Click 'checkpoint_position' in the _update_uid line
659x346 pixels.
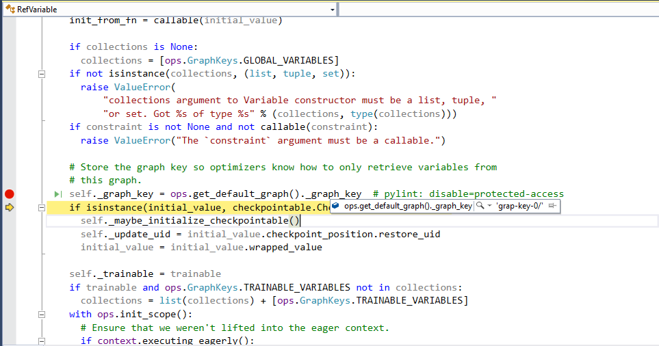pyautogui.click(x=320, y=234)
